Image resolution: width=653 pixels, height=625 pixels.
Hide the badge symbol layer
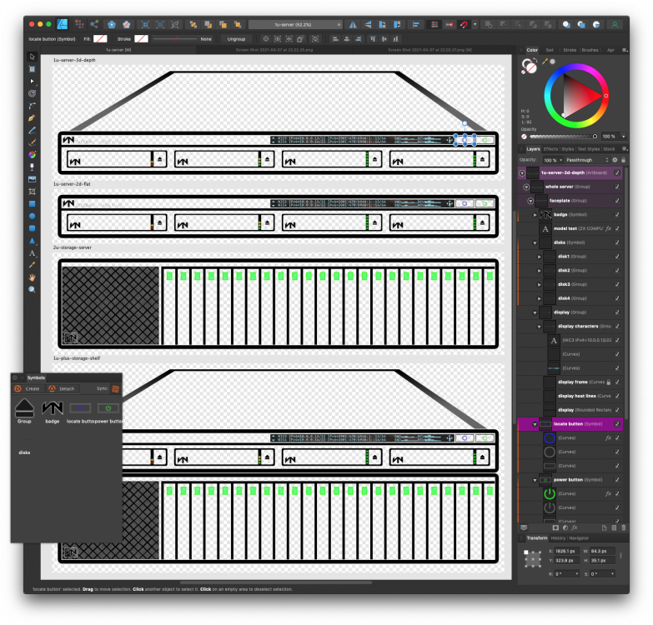pos(617,215)
